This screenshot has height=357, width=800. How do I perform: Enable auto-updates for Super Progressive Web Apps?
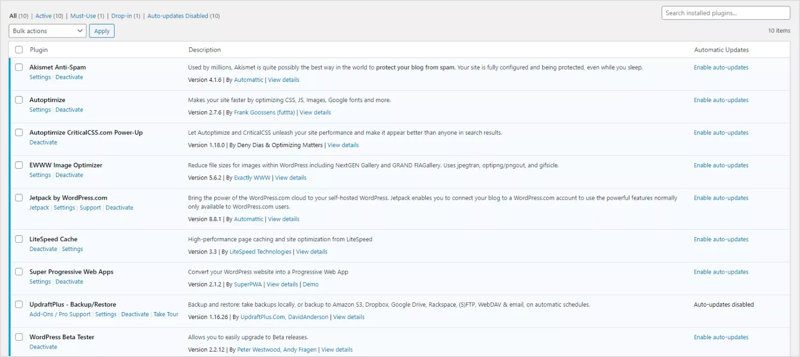point(721,272)
